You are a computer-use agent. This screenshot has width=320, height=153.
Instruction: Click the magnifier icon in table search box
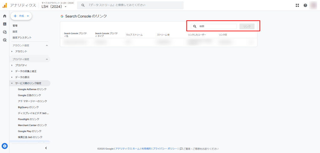click(x=195, y=26)
